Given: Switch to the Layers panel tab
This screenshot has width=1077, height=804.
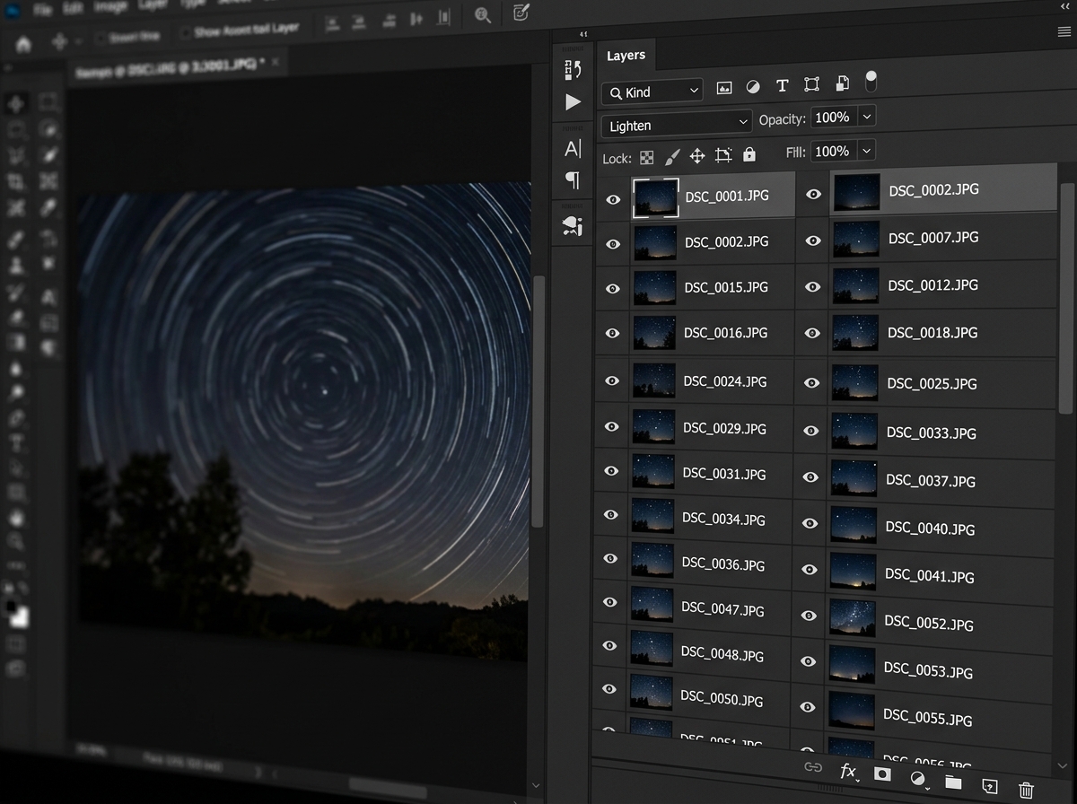Looking at the screenshot, I should [626, 55].
